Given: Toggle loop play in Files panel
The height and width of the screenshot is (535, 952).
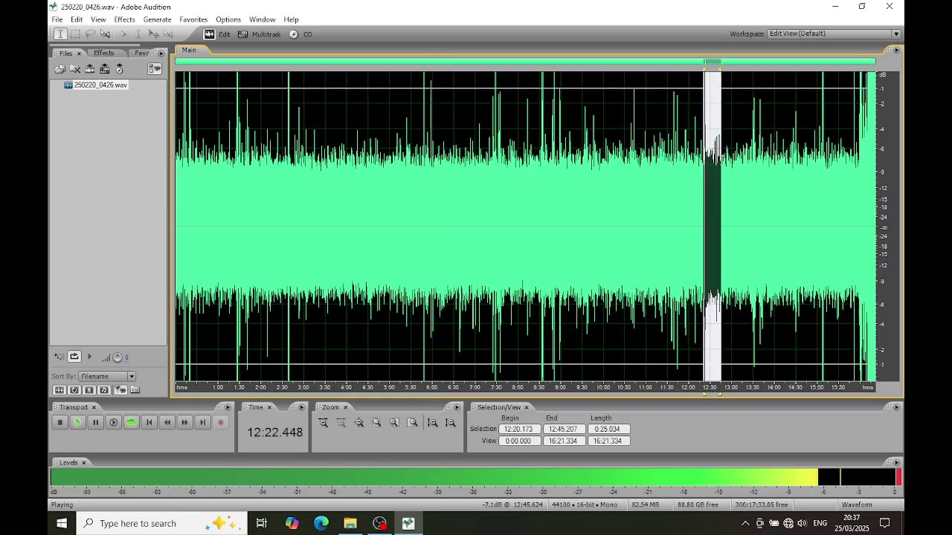Looking at the screenshot, I should click(x=74, y=357).
